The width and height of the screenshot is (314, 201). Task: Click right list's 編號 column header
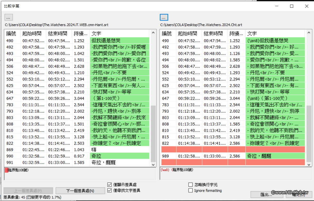pos(168,33)
